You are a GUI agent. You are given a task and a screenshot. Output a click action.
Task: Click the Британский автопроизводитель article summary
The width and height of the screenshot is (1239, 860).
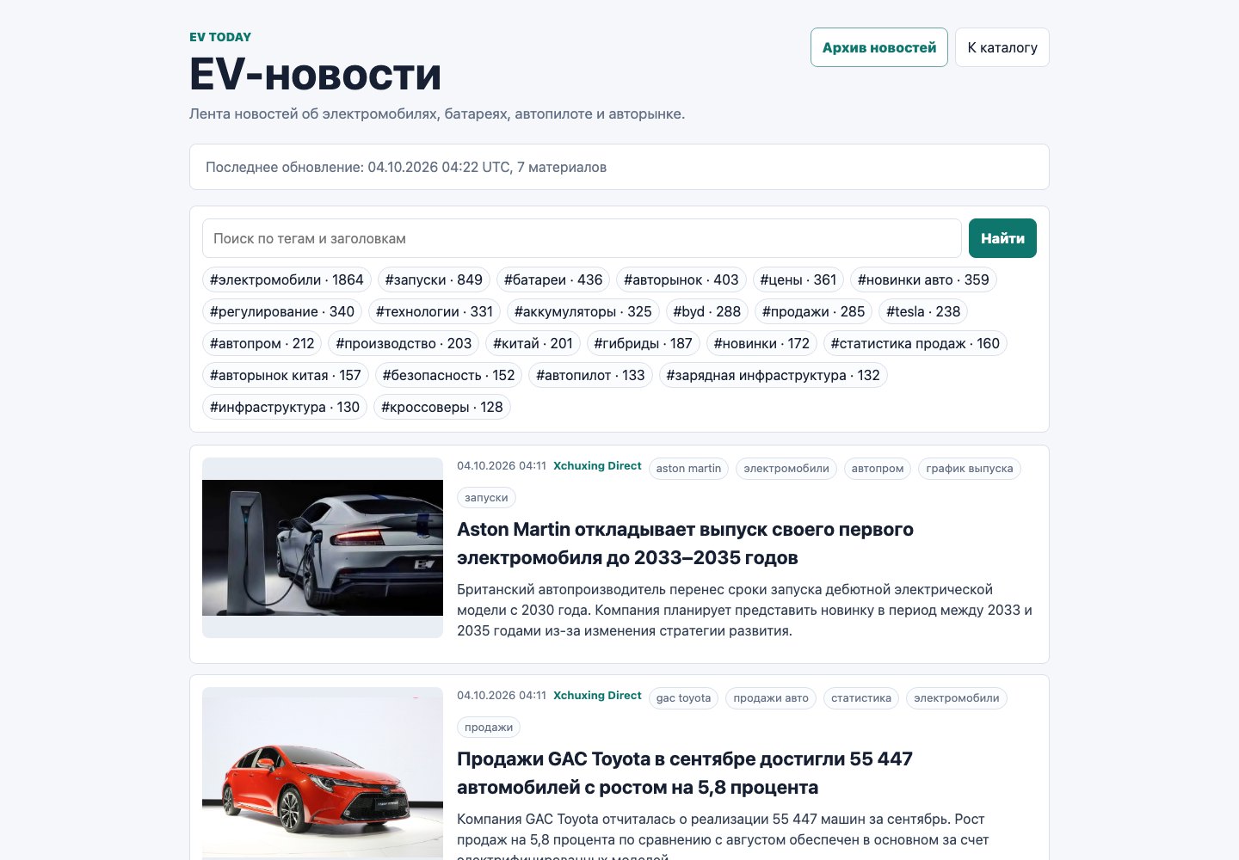(744, 610)
